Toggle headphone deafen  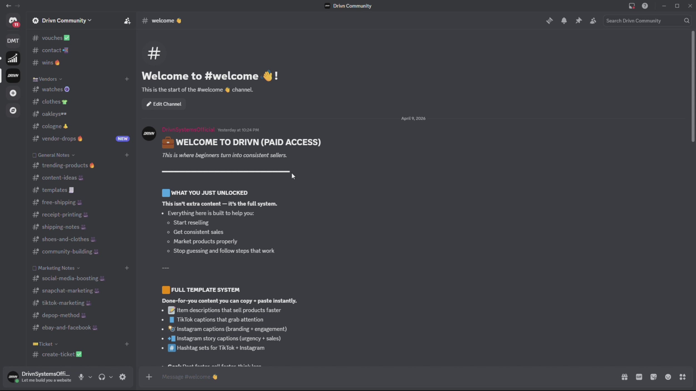coord(102,377)
